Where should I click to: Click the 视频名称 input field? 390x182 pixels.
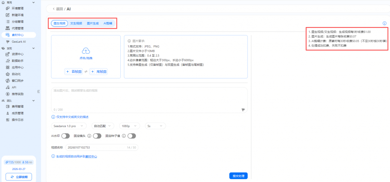click(x=95, y=147)
